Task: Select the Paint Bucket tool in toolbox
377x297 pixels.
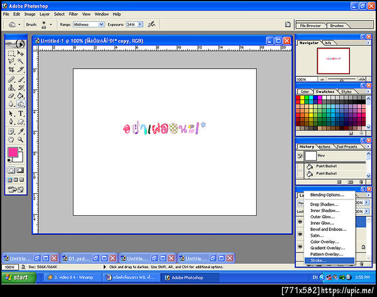Action: [x=21, y=96]
